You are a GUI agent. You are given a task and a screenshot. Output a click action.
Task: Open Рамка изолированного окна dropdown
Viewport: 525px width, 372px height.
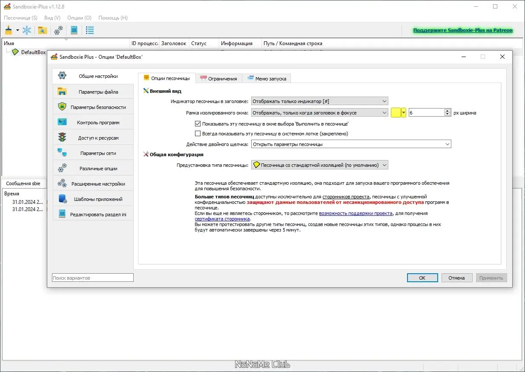point(319,113)
